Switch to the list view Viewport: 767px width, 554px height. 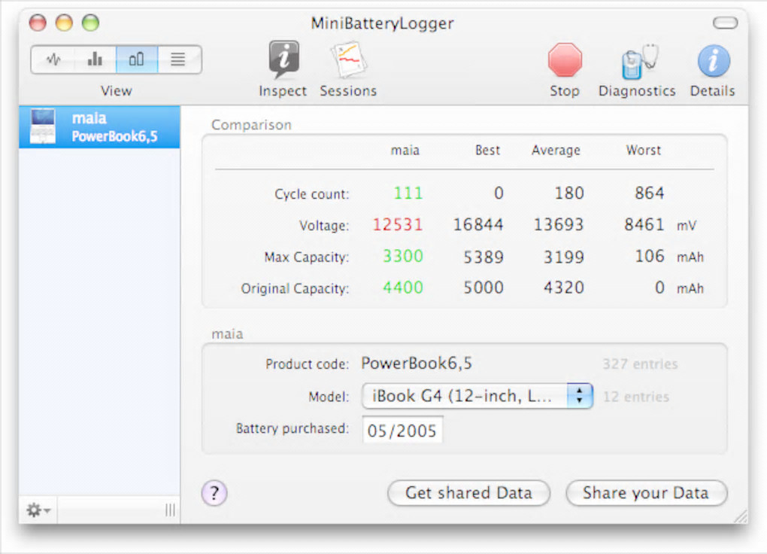coord(178,59)
